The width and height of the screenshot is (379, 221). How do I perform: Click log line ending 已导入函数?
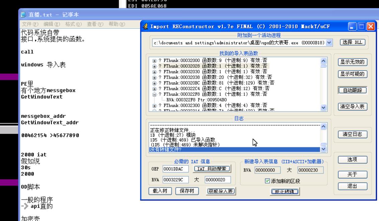point(183,140)
